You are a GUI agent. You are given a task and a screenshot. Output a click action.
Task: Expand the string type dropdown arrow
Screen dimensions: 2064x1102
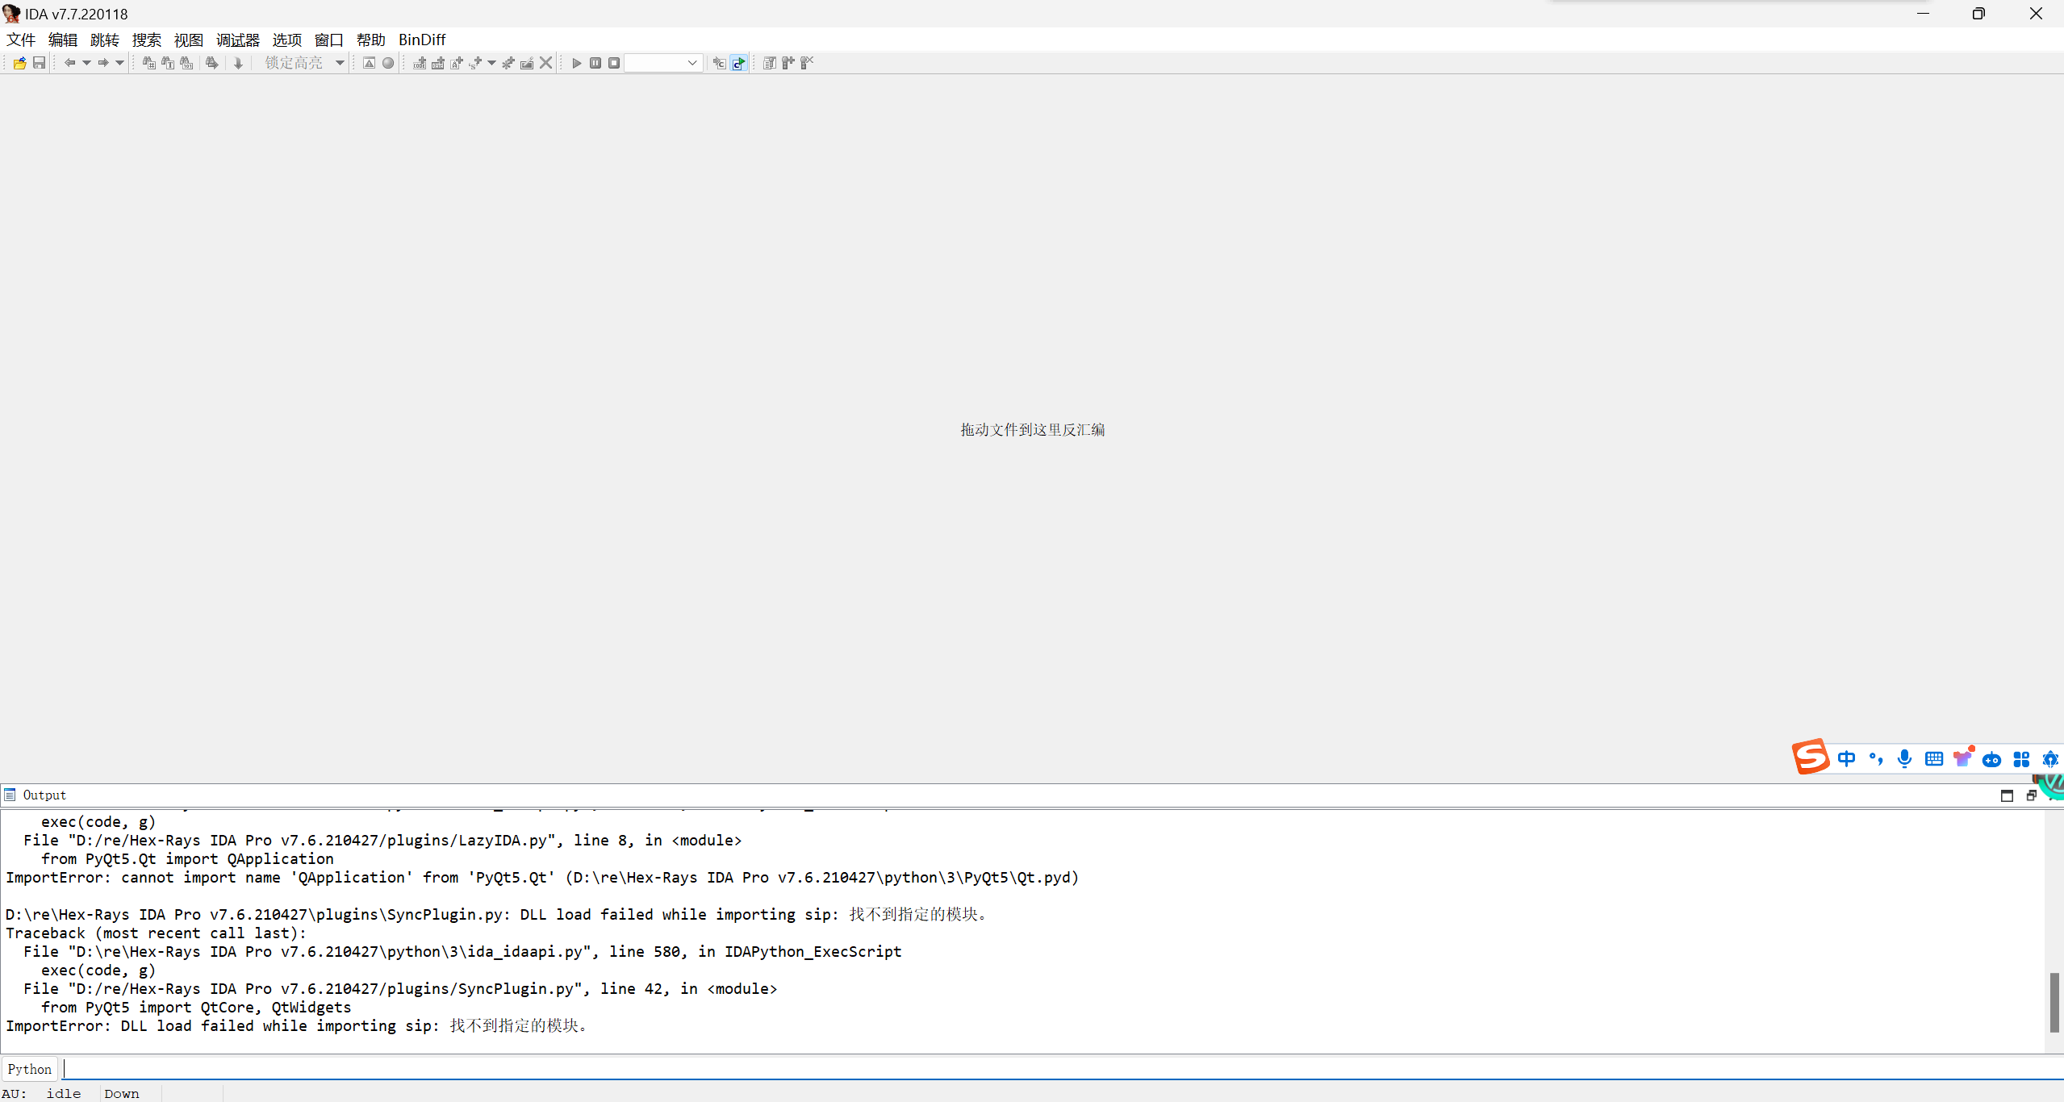491,63
